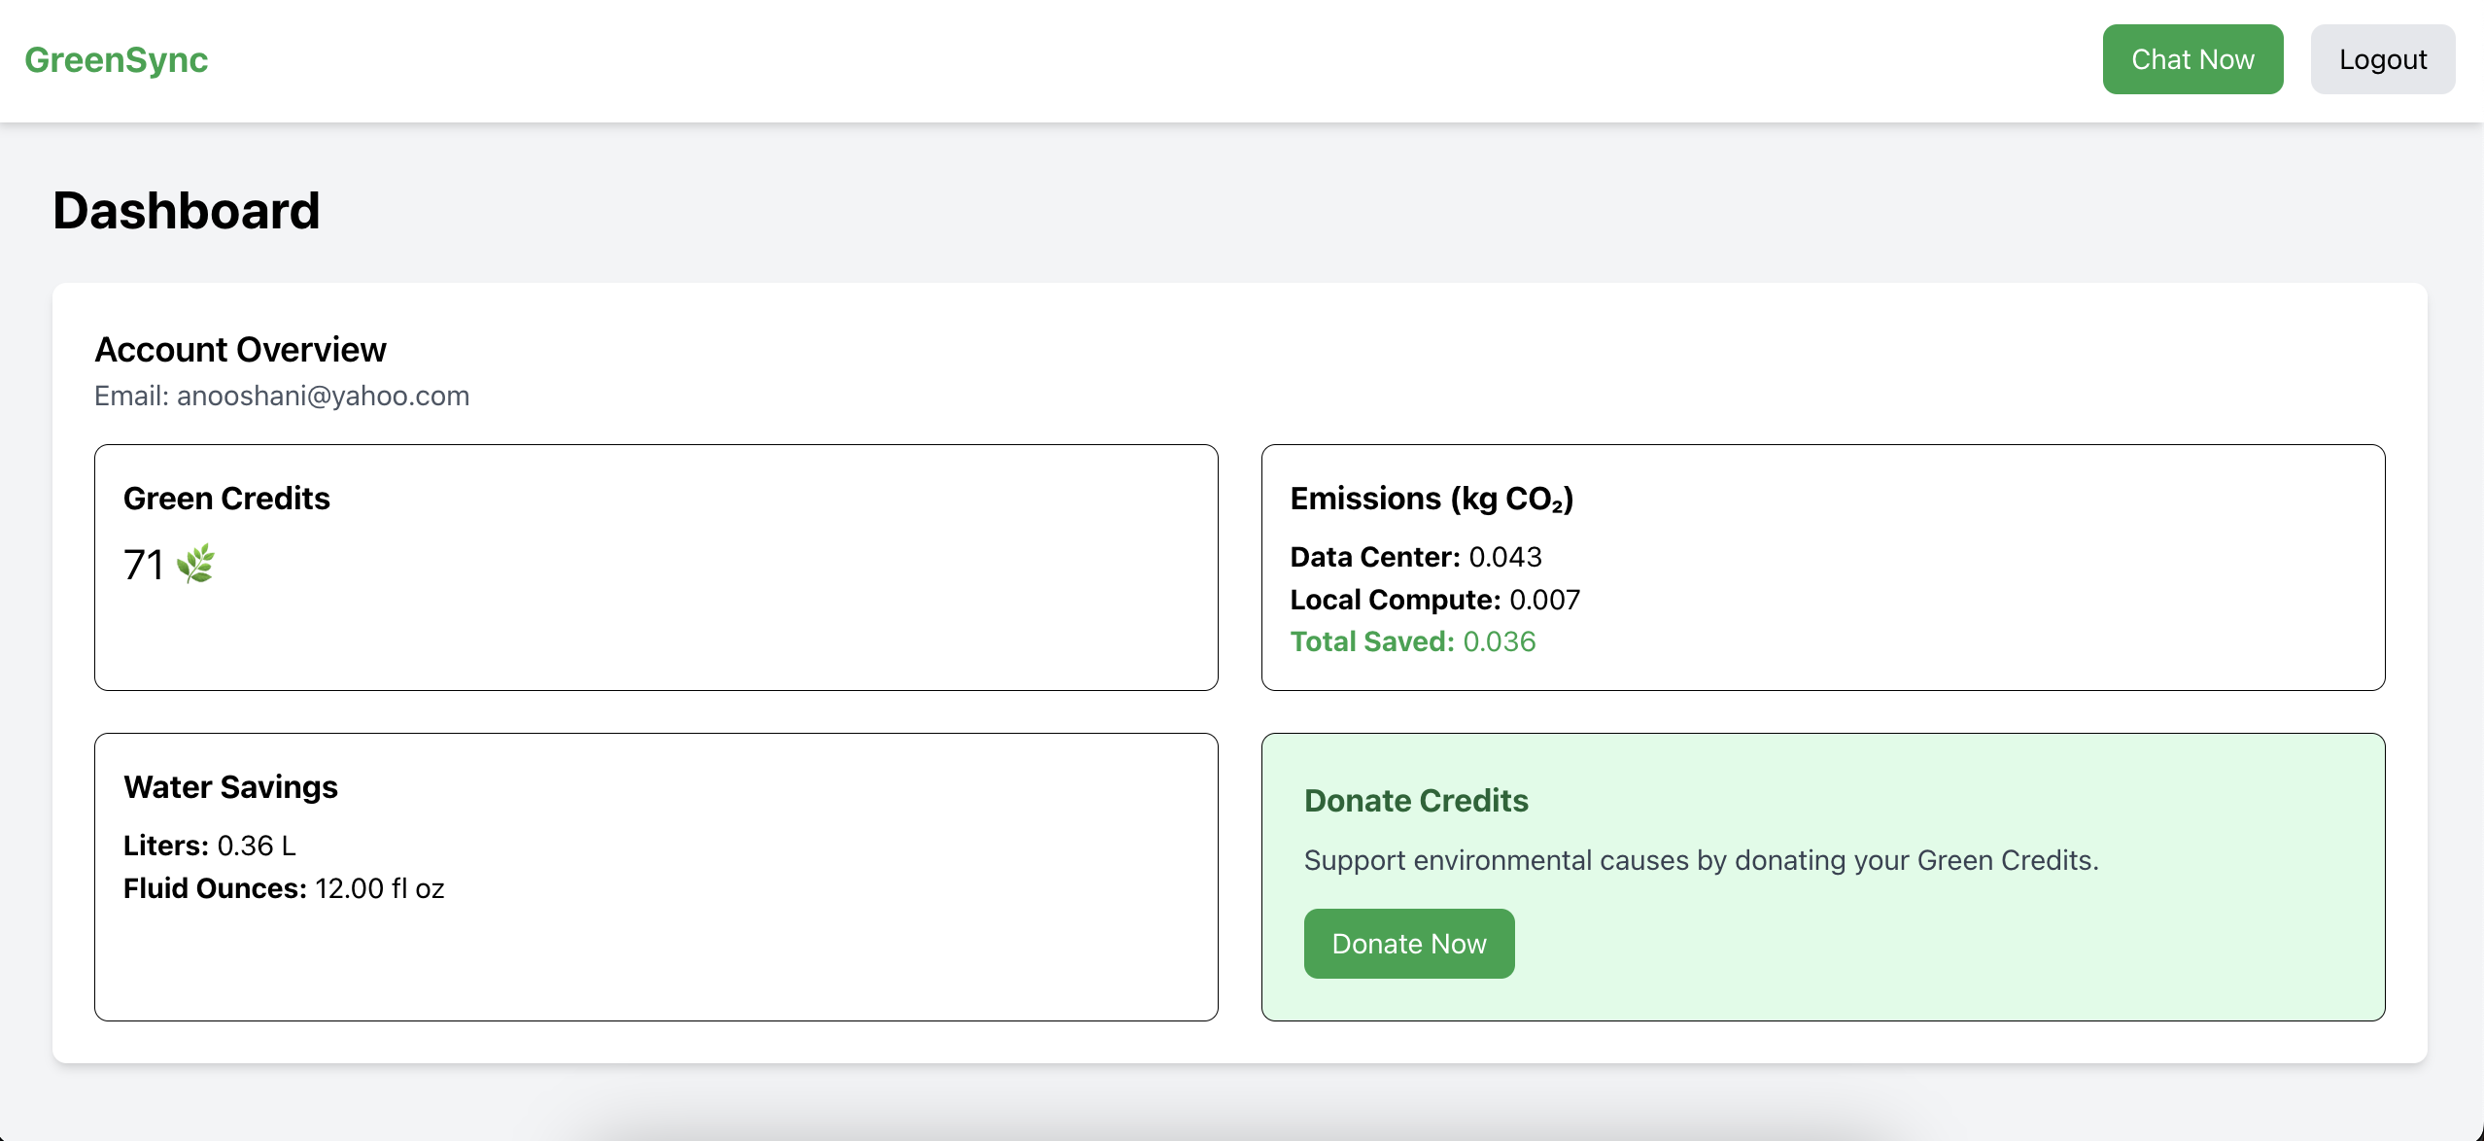
Task: Click the Green Credits card heading
Action: pyautogui.click(x=226, y=498)
